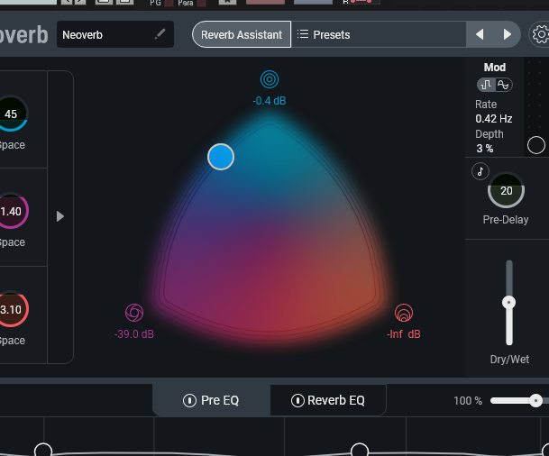Toggle the Pre EQ power button
The image size is (549, 456).
pos(190,400)
